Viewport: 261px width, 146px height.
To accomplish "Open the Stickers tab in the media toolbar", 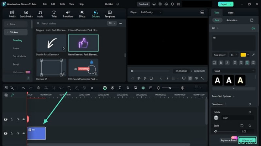I will pyautogui.click(x=96, y=14).
